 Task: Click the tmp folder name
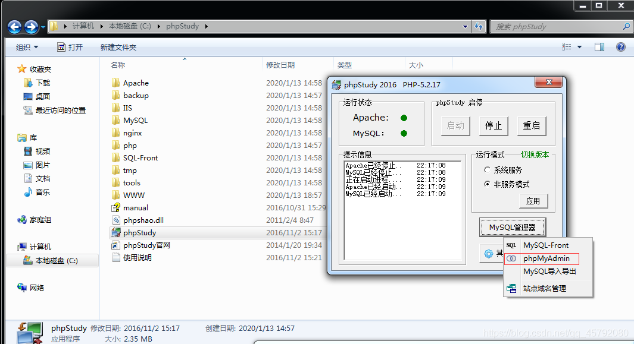tap(130, 171)
